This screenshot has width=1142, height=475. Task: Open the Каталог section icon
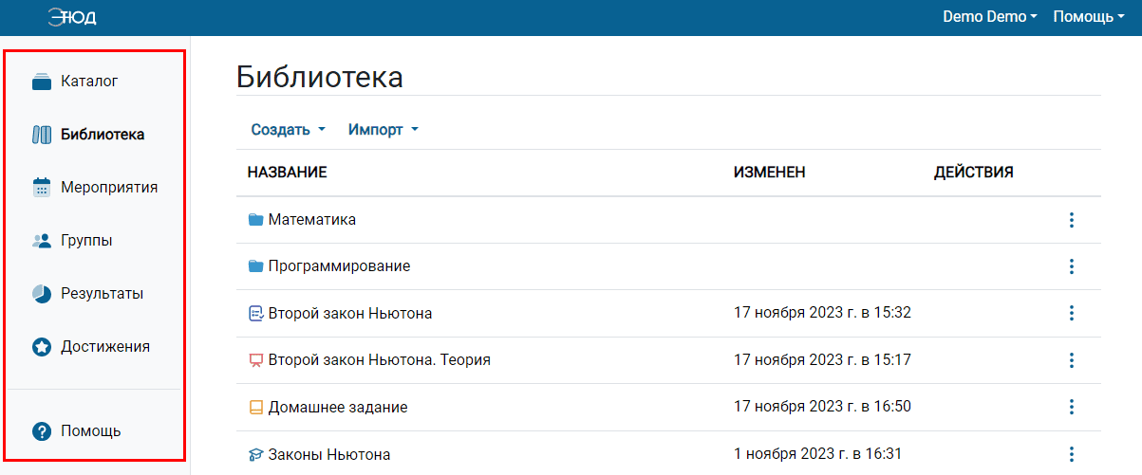[x=41, y=82]
